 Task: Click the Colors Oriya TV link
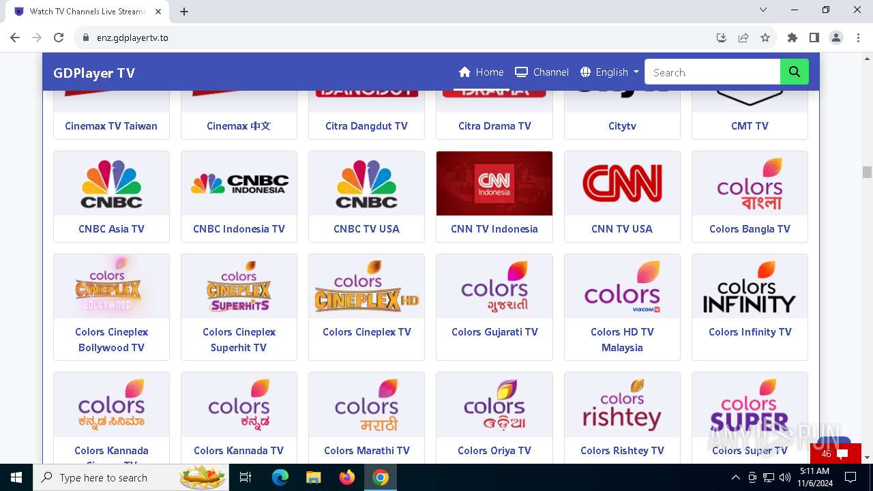[x=494, y=450]
